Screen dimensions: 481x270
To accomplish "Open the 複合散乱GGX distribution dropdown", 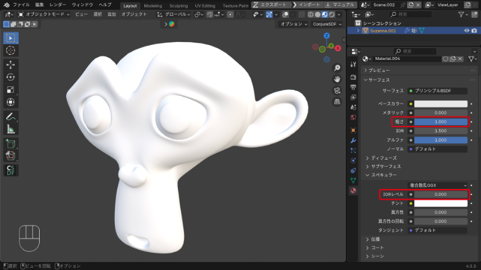I will pyautogui.click(x=437, y=185).
